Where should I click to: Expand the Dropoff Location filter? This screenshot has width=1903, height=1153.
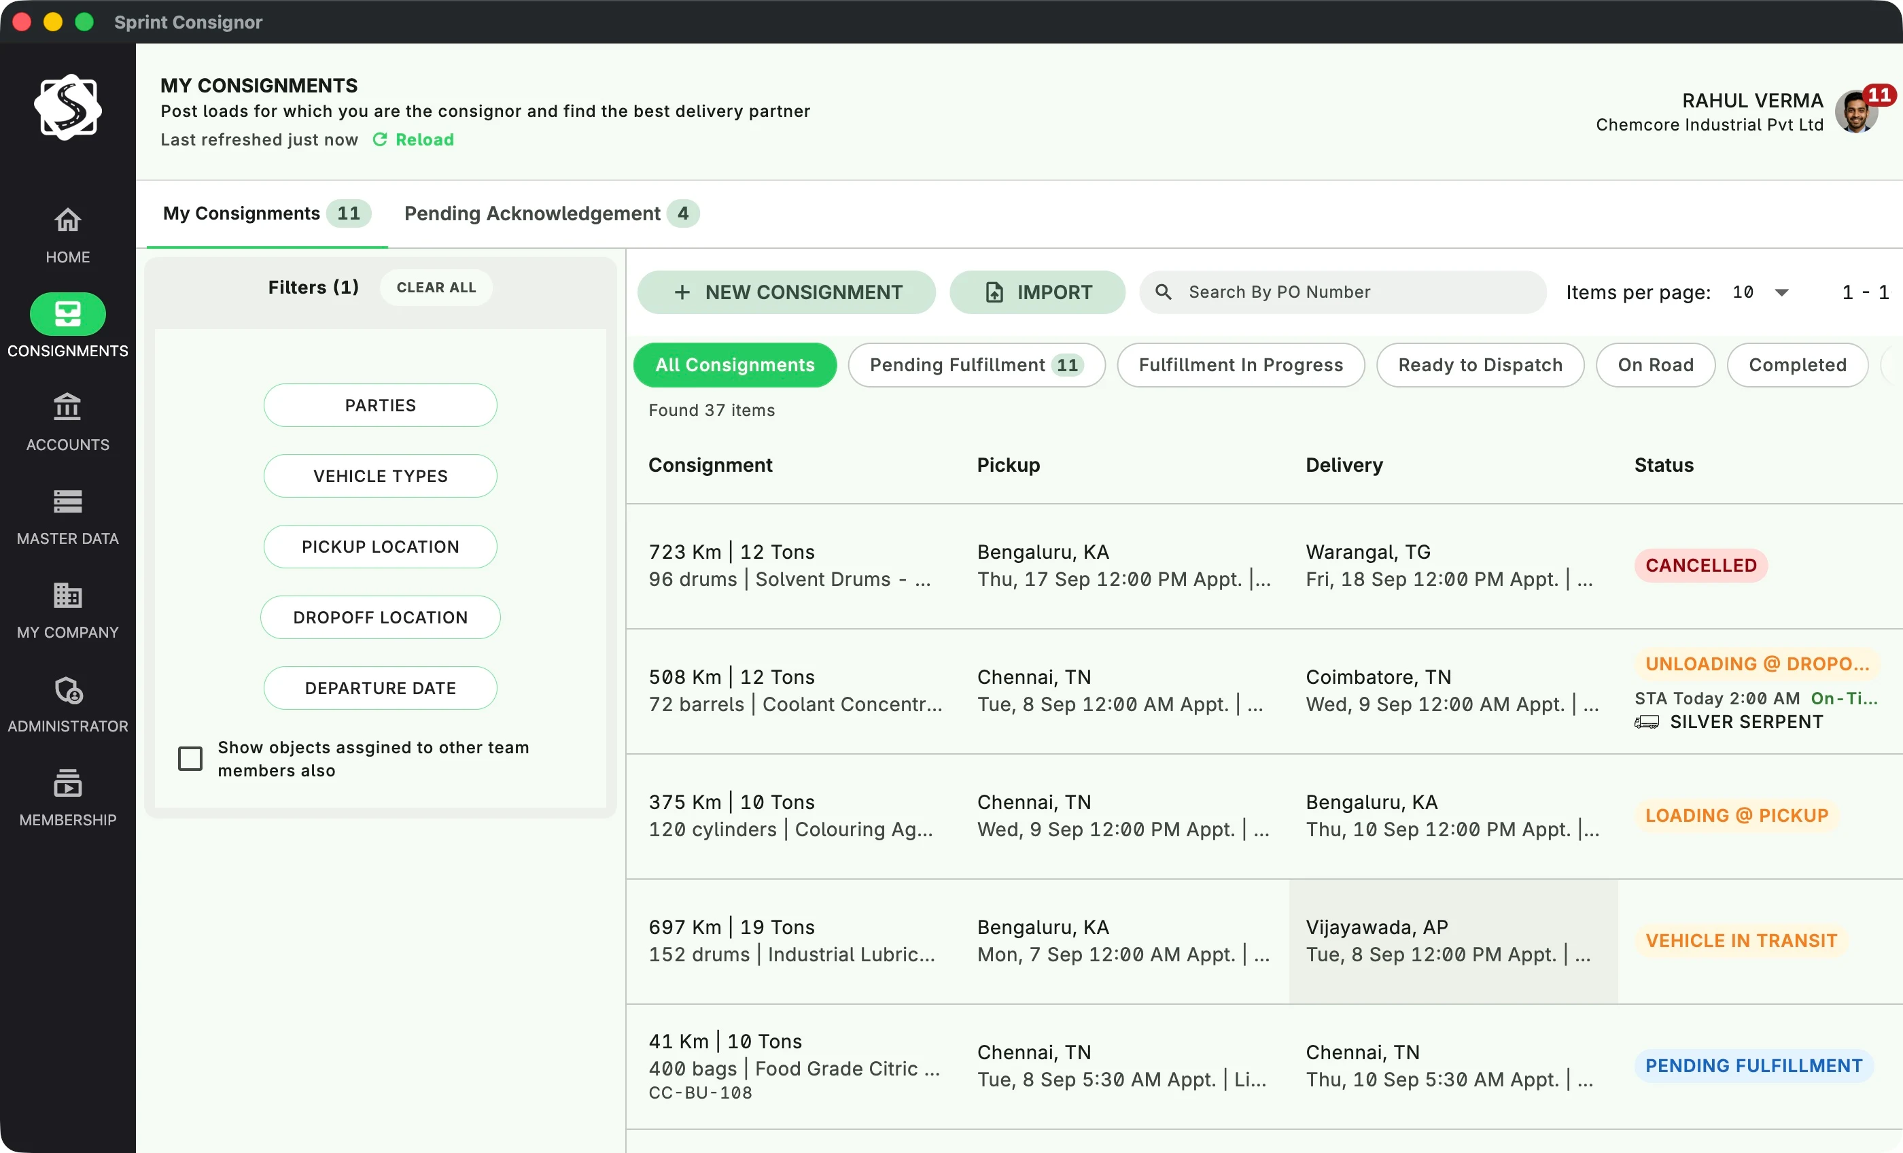click(x=380, y=617)
